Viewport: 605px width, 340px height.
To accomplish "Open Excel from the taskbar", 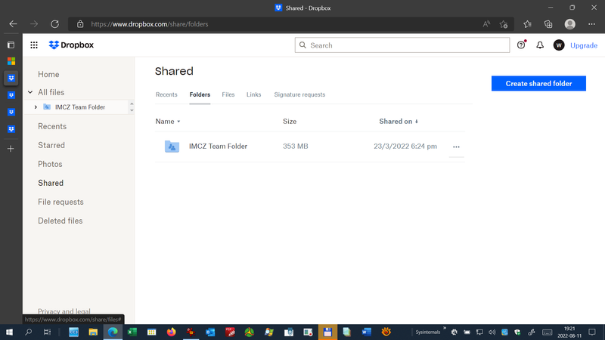I will 132,332.
